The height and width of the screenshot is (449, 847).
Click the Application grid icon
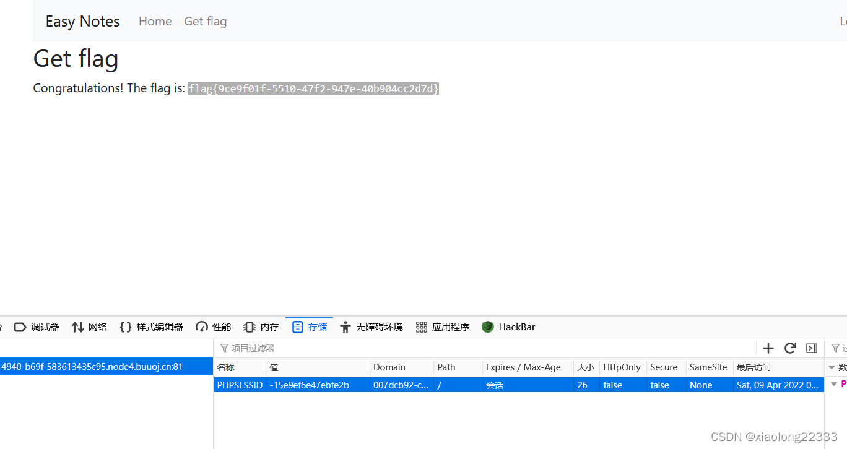(422, 327)
